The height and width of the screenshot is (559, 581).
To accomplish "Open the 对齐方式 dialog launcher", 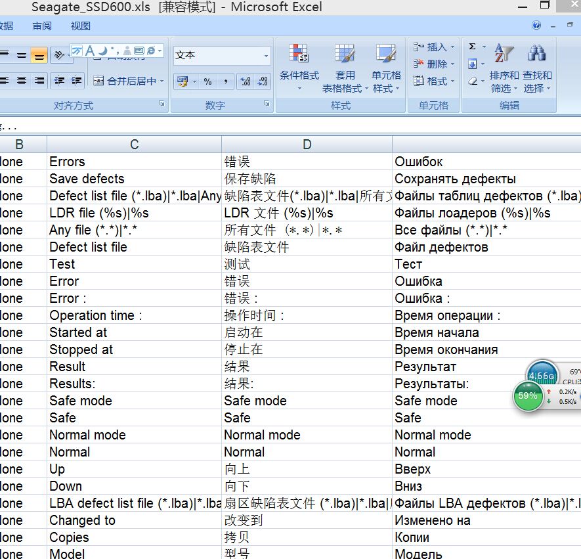I will pyautogui.click(x=161, y=104).
